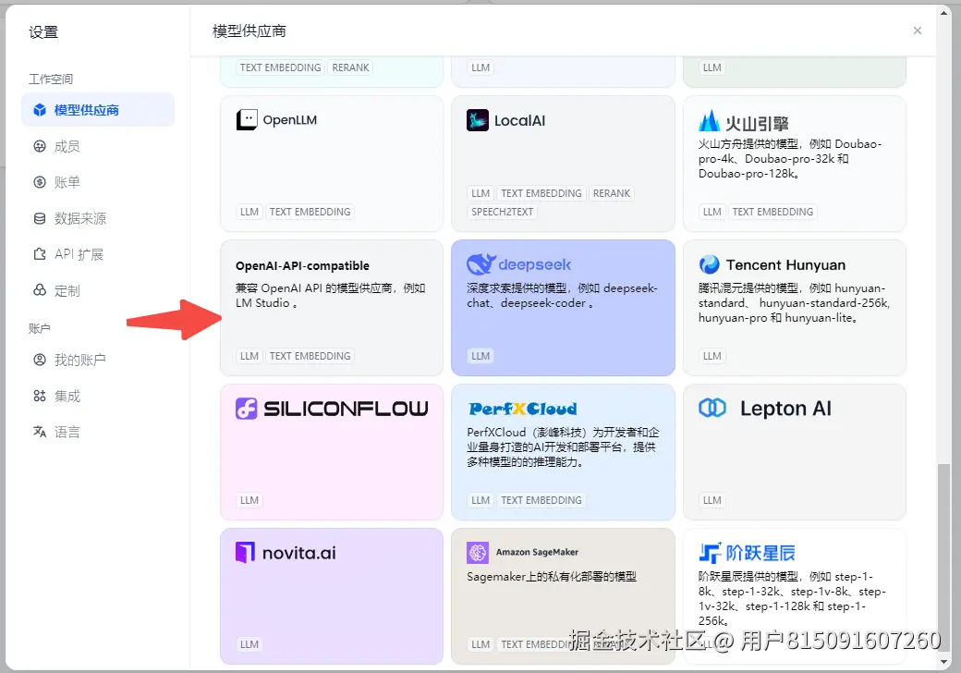This screenshot has width=961, height=673.
Task: Click the Tencent Hunyuan round logo
Action: point(709,264)
